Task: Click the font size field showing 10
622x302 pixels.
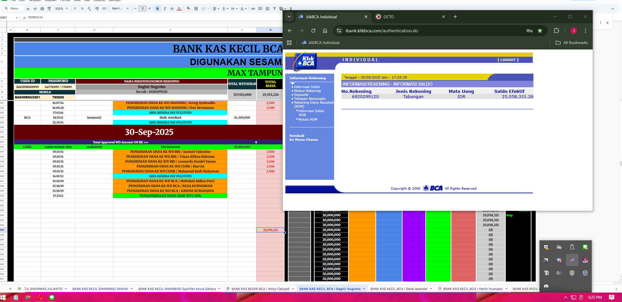Action: [x=142, y=9]
